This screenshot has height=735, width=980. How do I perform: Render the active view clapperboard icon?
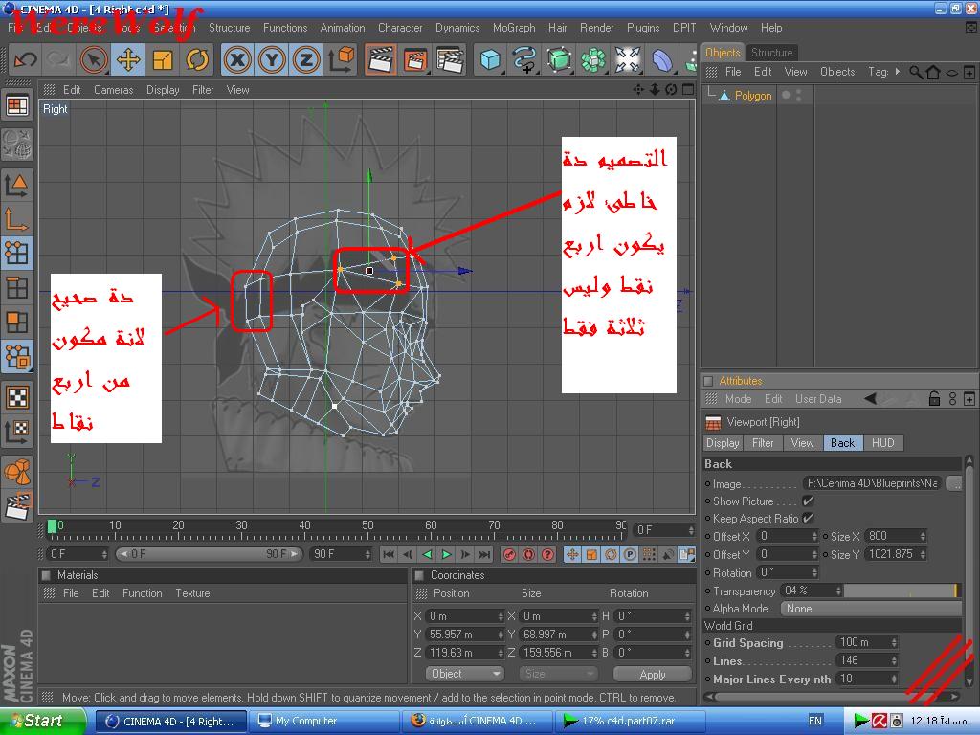380,60
